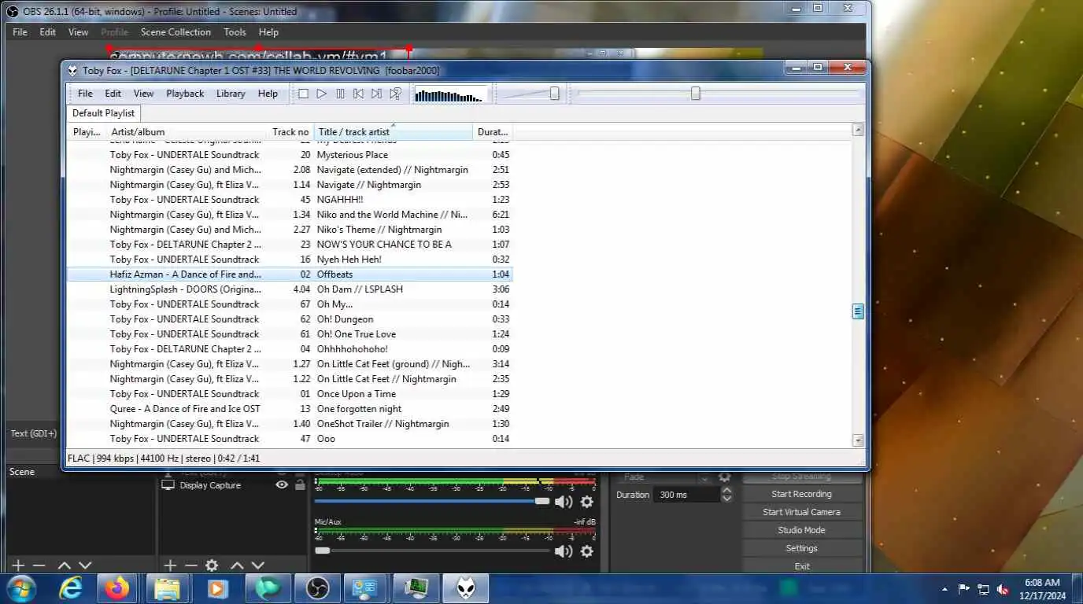Open Desktop Audio gear settings in OBS
Viewport: 1083px width, 604px height.
pos(586,502)
